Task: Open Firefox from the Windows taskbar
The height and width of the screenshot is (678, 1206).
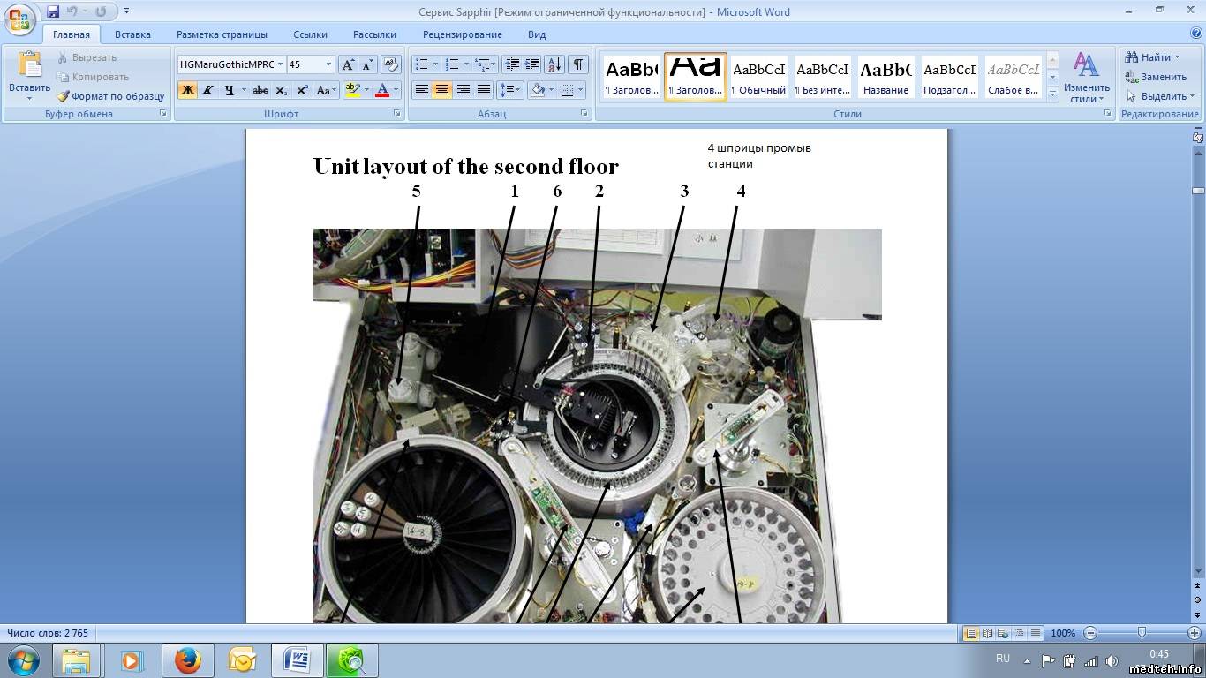Action: click(187, 660)
